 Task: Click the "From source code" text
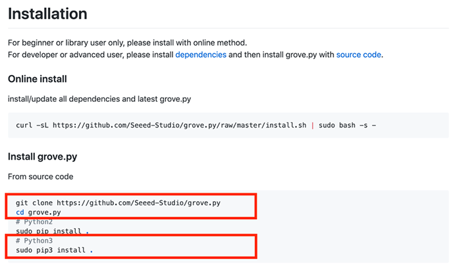pyautogui.click(x=41, y=177)
